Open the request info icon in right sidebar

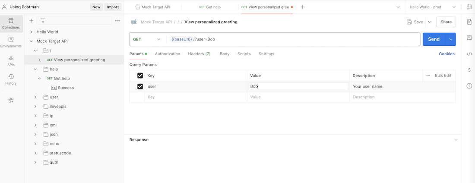click(x=469, y=86)
